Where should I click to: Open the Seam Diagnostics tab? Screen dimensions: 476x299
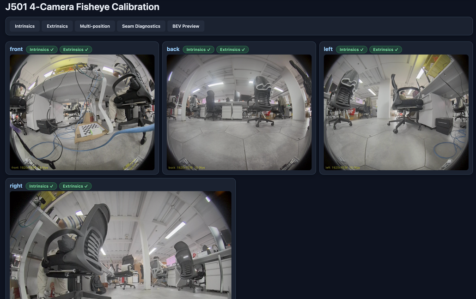141,26
